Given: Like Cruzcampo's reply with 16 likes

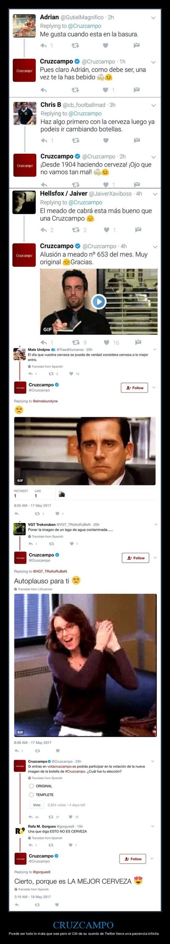Looking at the screenshot, I should point(106,342).
